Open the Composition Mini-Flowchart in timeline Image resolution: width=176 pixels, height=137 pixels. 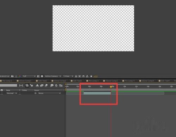(x=21, y=85)
